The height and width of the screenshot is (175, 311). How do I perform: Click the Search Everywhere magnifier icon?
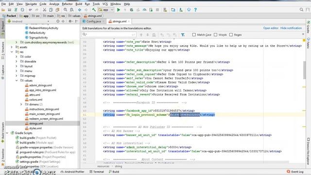pyautogui.click(x=301, y=10)
